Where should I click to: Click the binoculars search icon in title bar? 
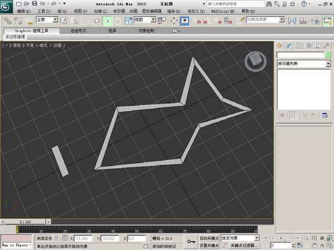click(x=269, y=4)
